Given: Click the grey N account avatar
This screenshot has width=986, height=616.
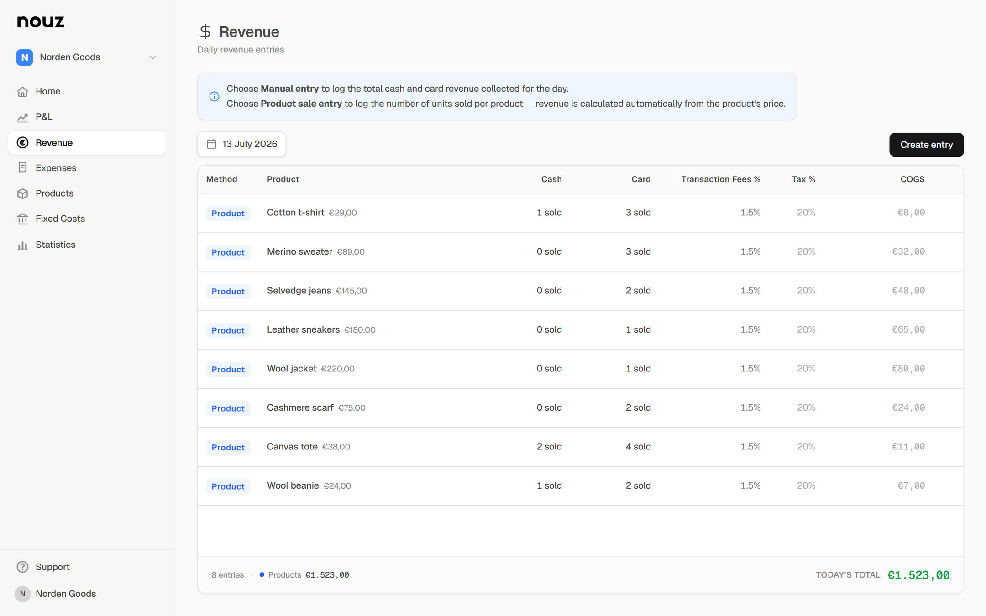Looking at the screenshot, I should pyautogui.click(x=22, y=594).
